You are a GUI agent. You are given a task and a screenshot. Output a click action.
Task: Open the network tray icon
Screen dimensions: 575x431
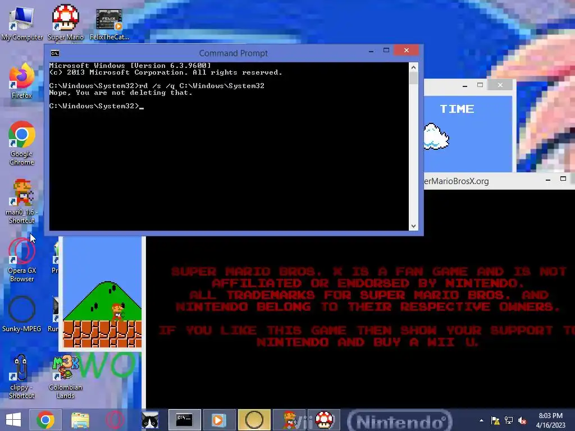509,420
